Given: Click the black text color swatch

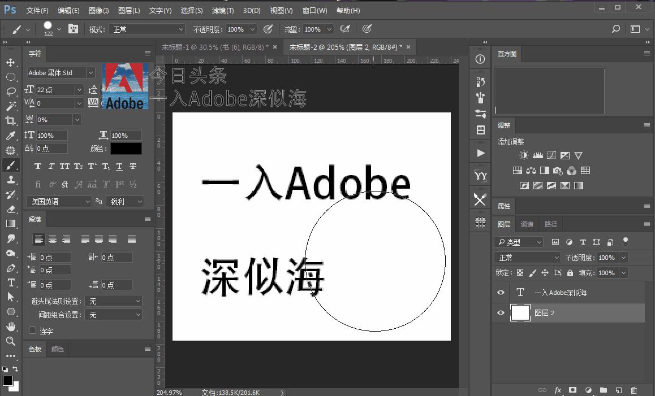Looking at the screenshot, I should tap(126, 149).
